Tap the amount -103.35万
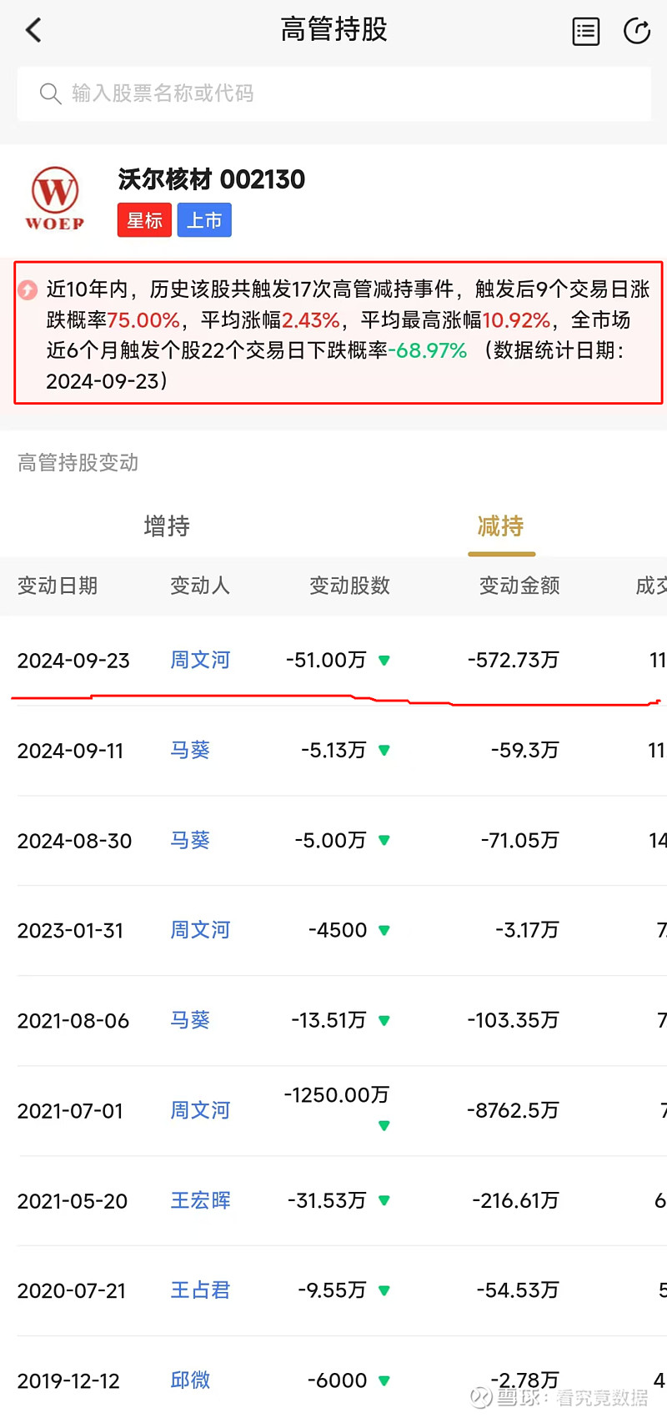667x1418 pixels. [x=514, y=1021]
